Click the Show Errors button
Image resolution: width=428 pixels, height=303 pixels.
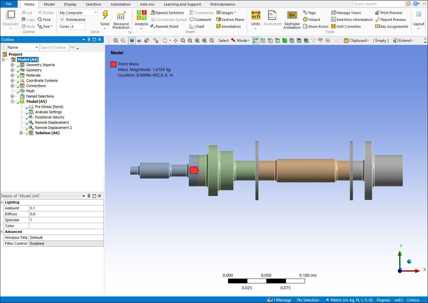point(315,27)
